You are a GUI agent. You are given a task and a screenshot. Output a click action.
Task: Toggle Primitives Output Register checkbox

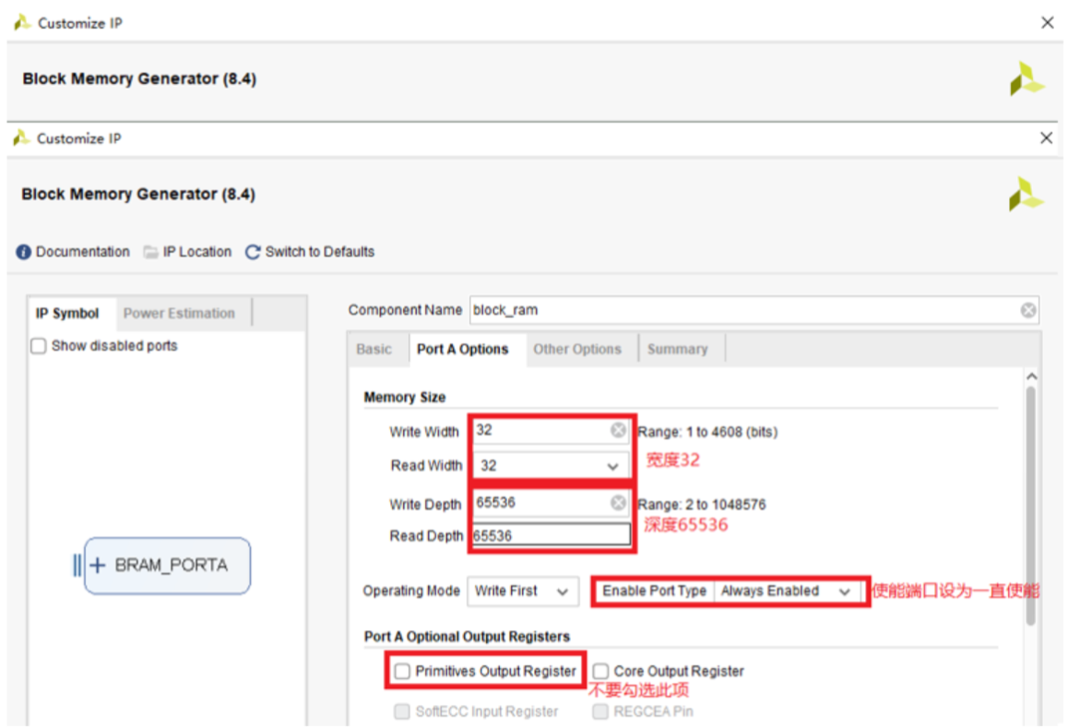(402, 672)
